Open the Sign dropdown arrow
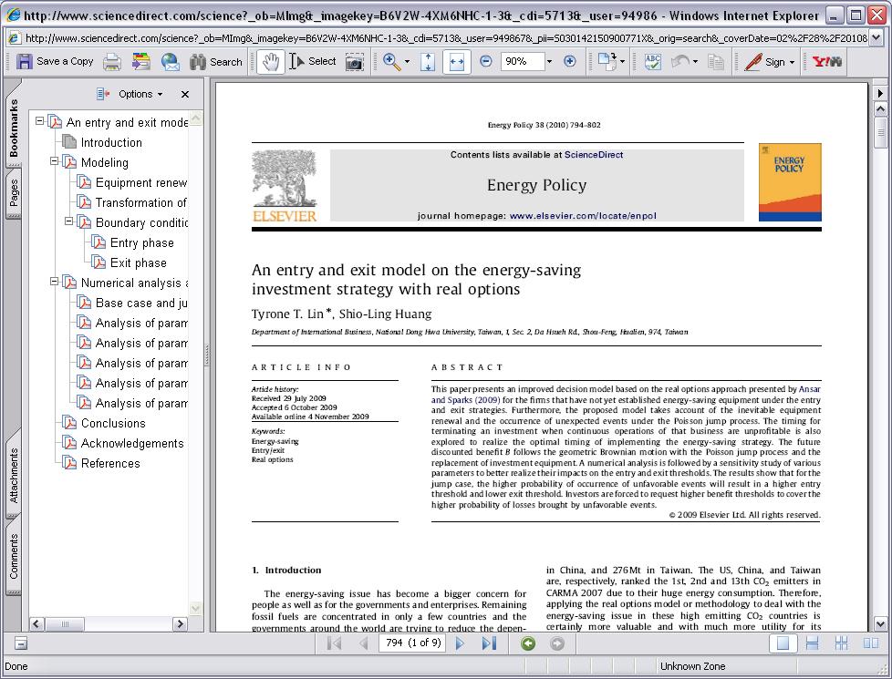This screenshot has width=892, height=679. pos(792,62)
